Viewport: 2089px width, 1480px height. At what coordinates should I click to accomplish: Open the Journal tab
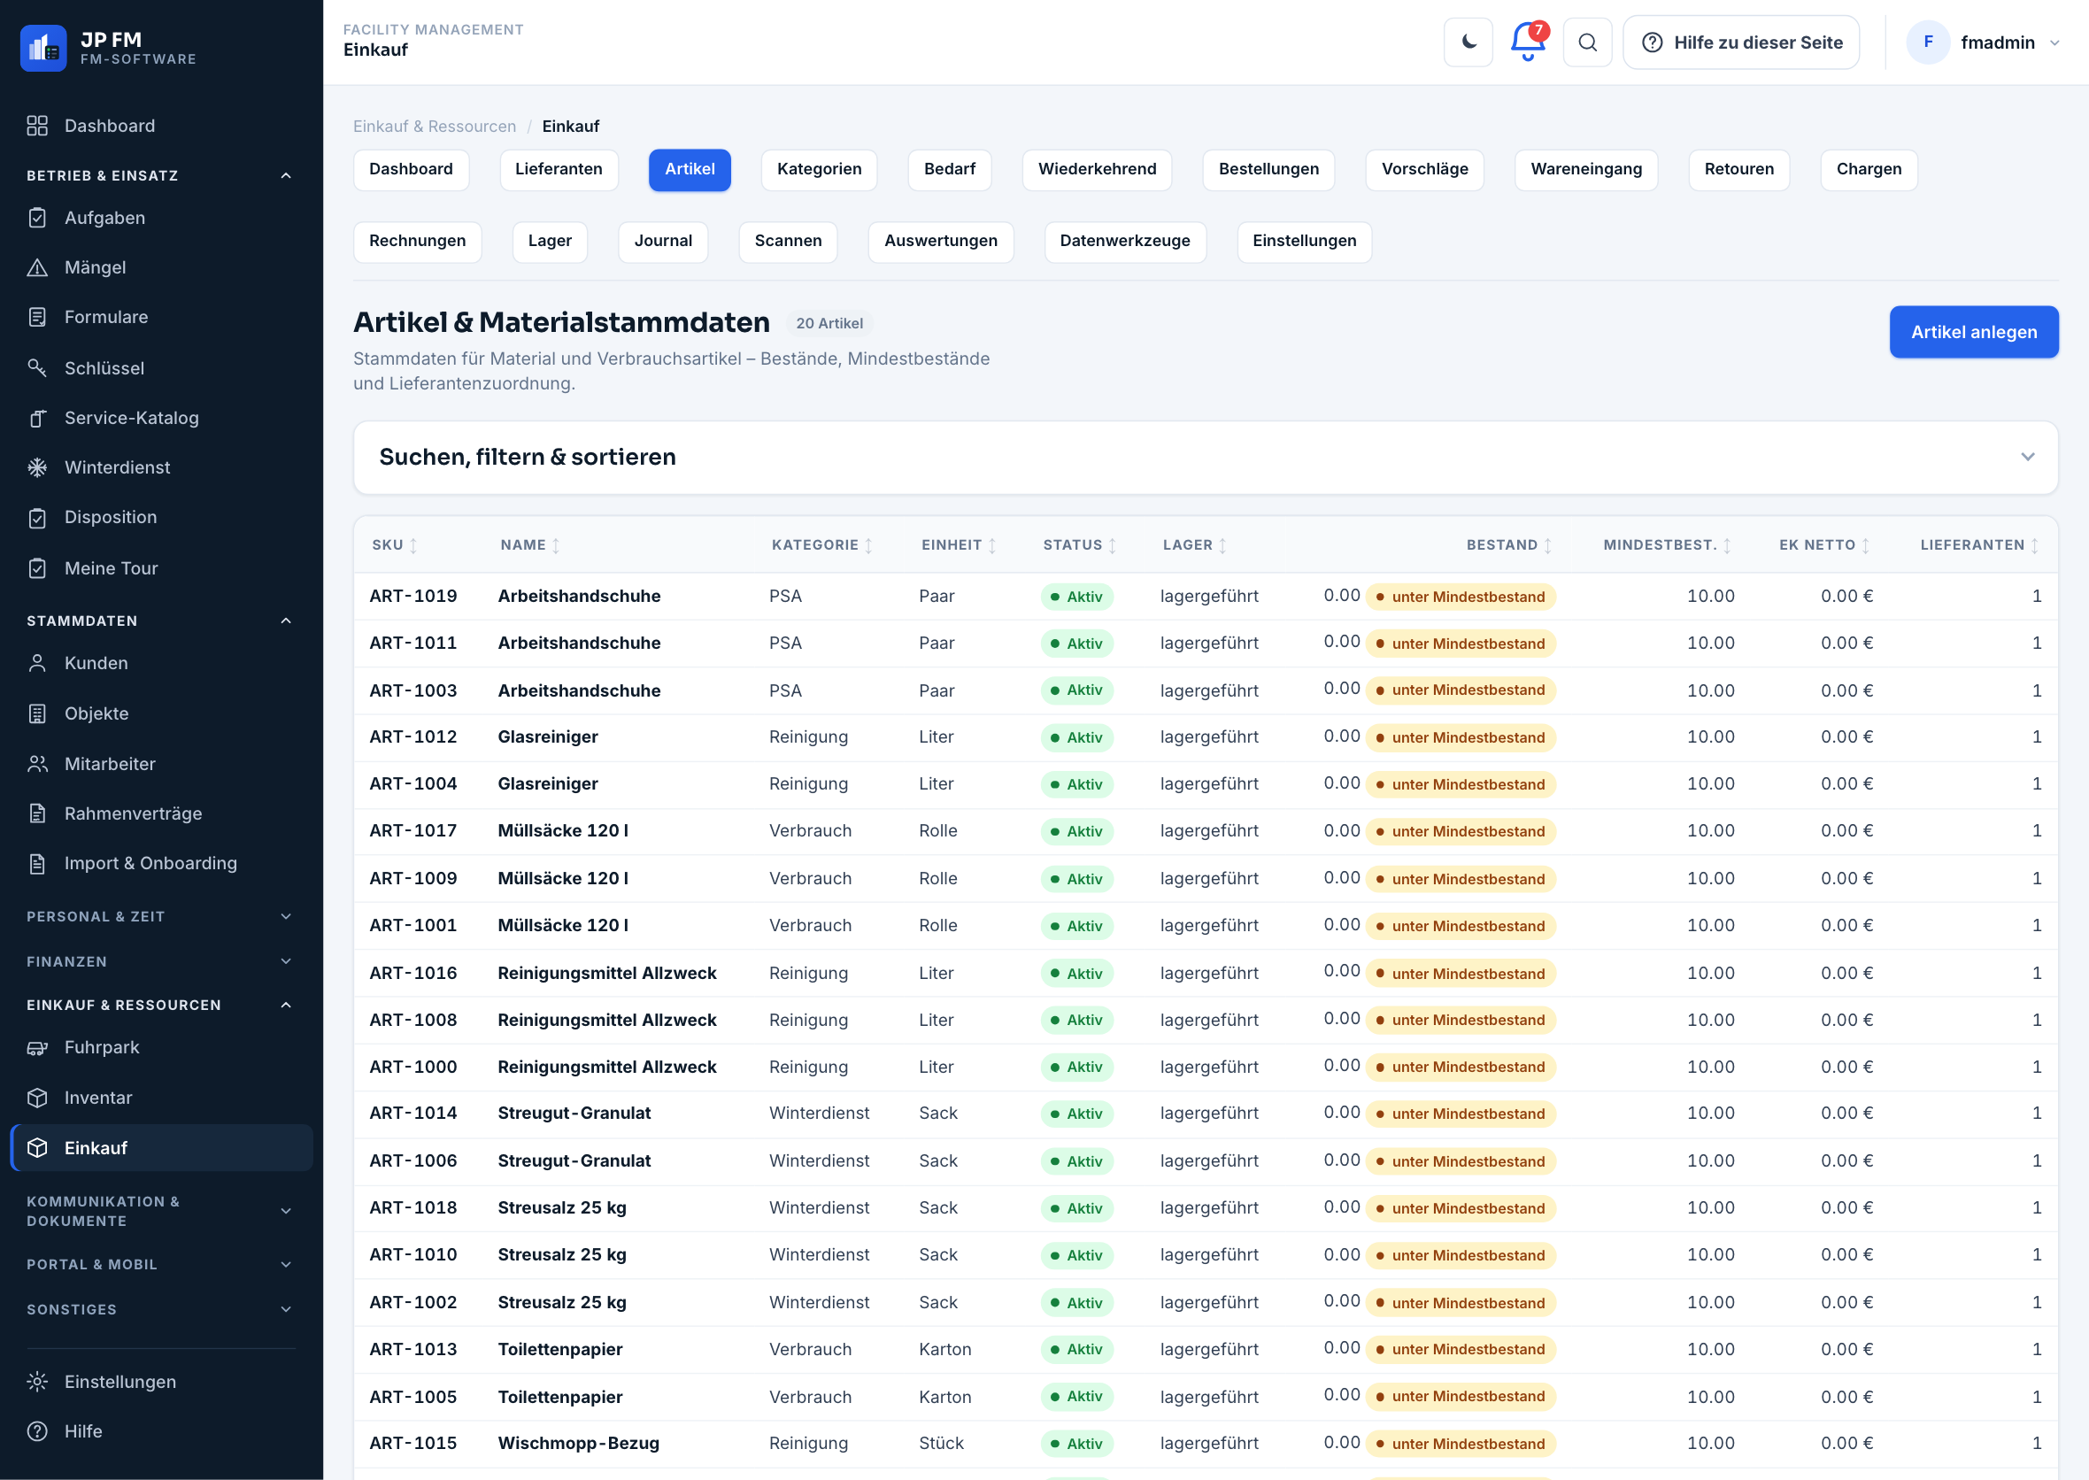pos(663,242)
